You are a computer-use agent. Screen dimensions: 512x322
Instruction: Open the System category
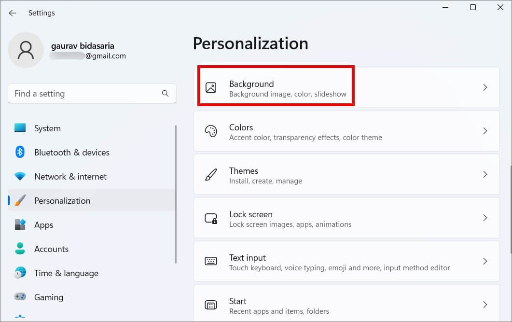point(47,128)
